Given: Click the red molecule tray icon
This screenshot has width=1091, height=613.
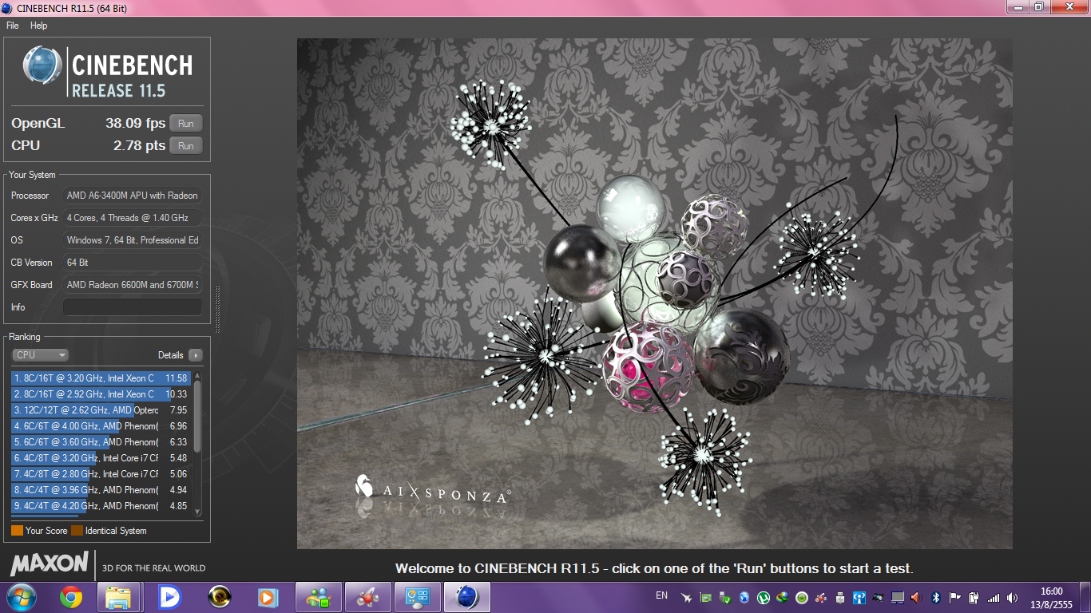Looking at the screenshot, I should click(x=821, y=597).
